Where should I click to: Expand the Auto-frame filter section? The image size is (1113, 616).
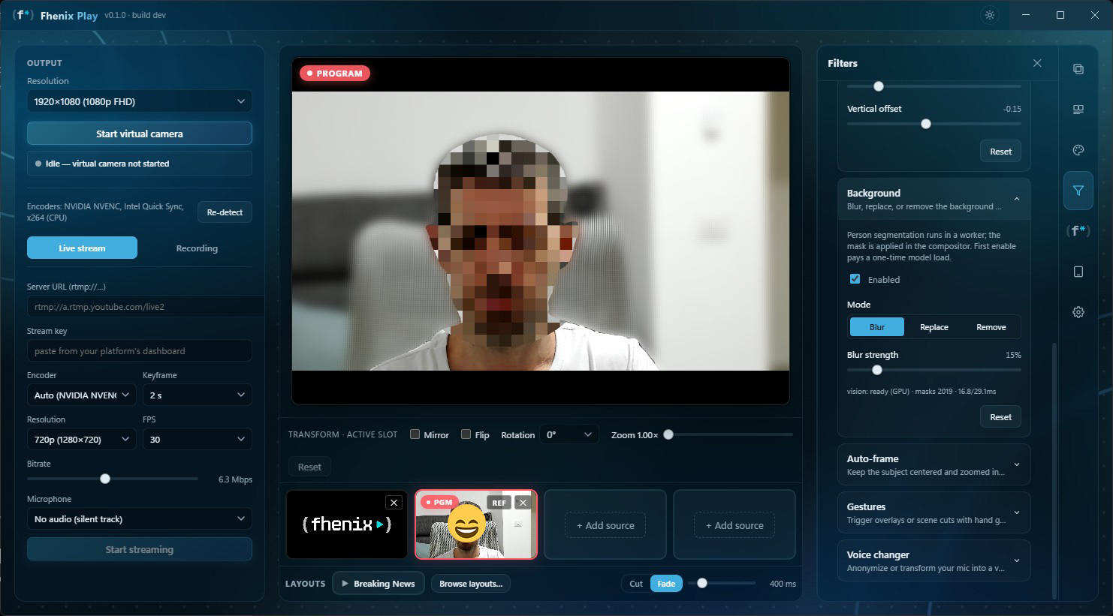coord(934,464)
